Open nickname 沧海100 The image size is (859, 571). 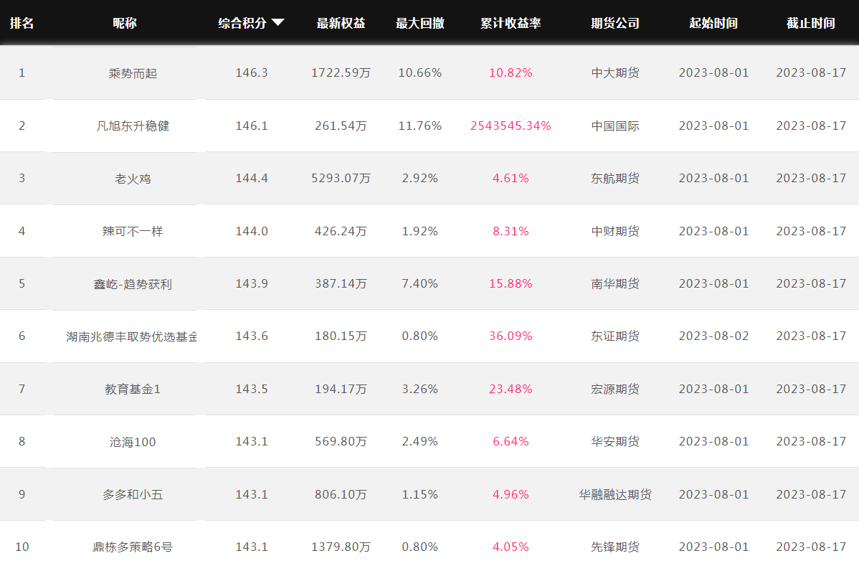click(133, 442)
